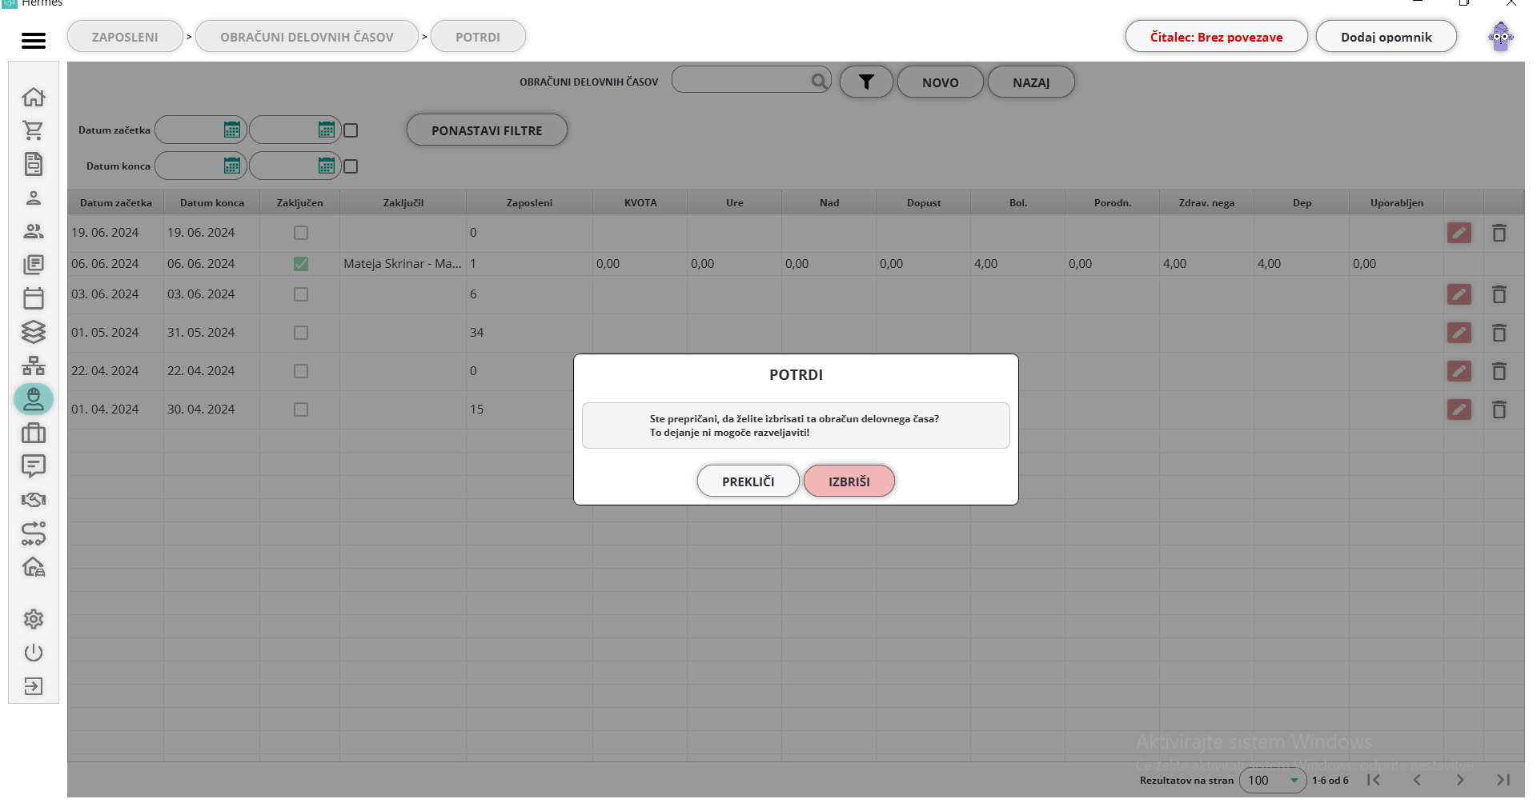Open the single person sidebar icon

click(34, 198)
